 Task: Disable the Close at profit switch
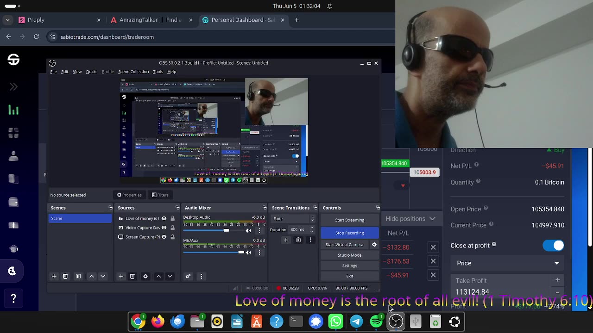554,246
